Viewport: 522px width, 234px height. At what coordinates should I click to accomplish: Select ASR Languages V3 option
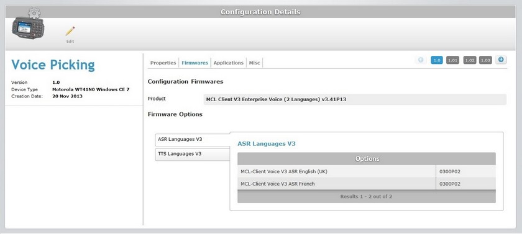(x=193, y=140)
